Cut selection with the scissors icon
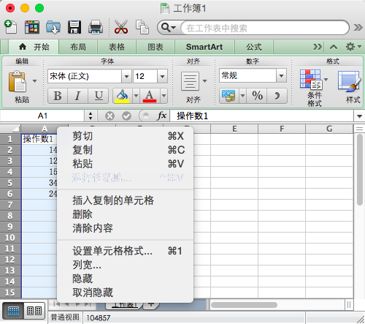 coord(121,27)
